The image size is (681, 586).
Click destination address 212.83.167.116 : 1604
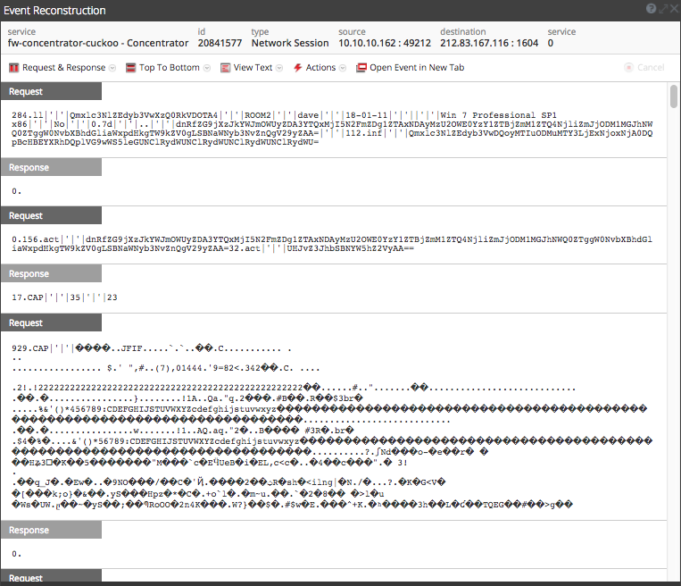click(x=489, y=43)
